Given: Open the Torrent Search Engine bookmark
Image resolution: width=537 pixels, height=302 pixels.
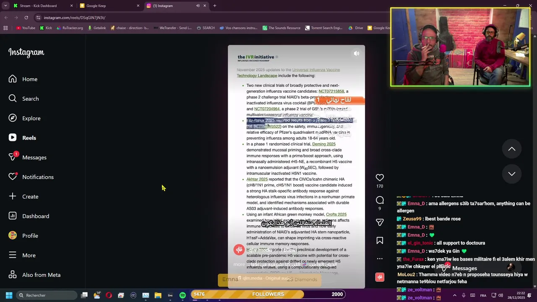Looking at the screenshot, I should click(x=323, y=28).
